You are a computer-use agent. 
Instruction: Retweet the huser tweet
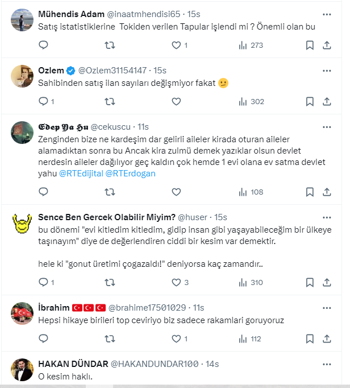(x=110, y=282)
